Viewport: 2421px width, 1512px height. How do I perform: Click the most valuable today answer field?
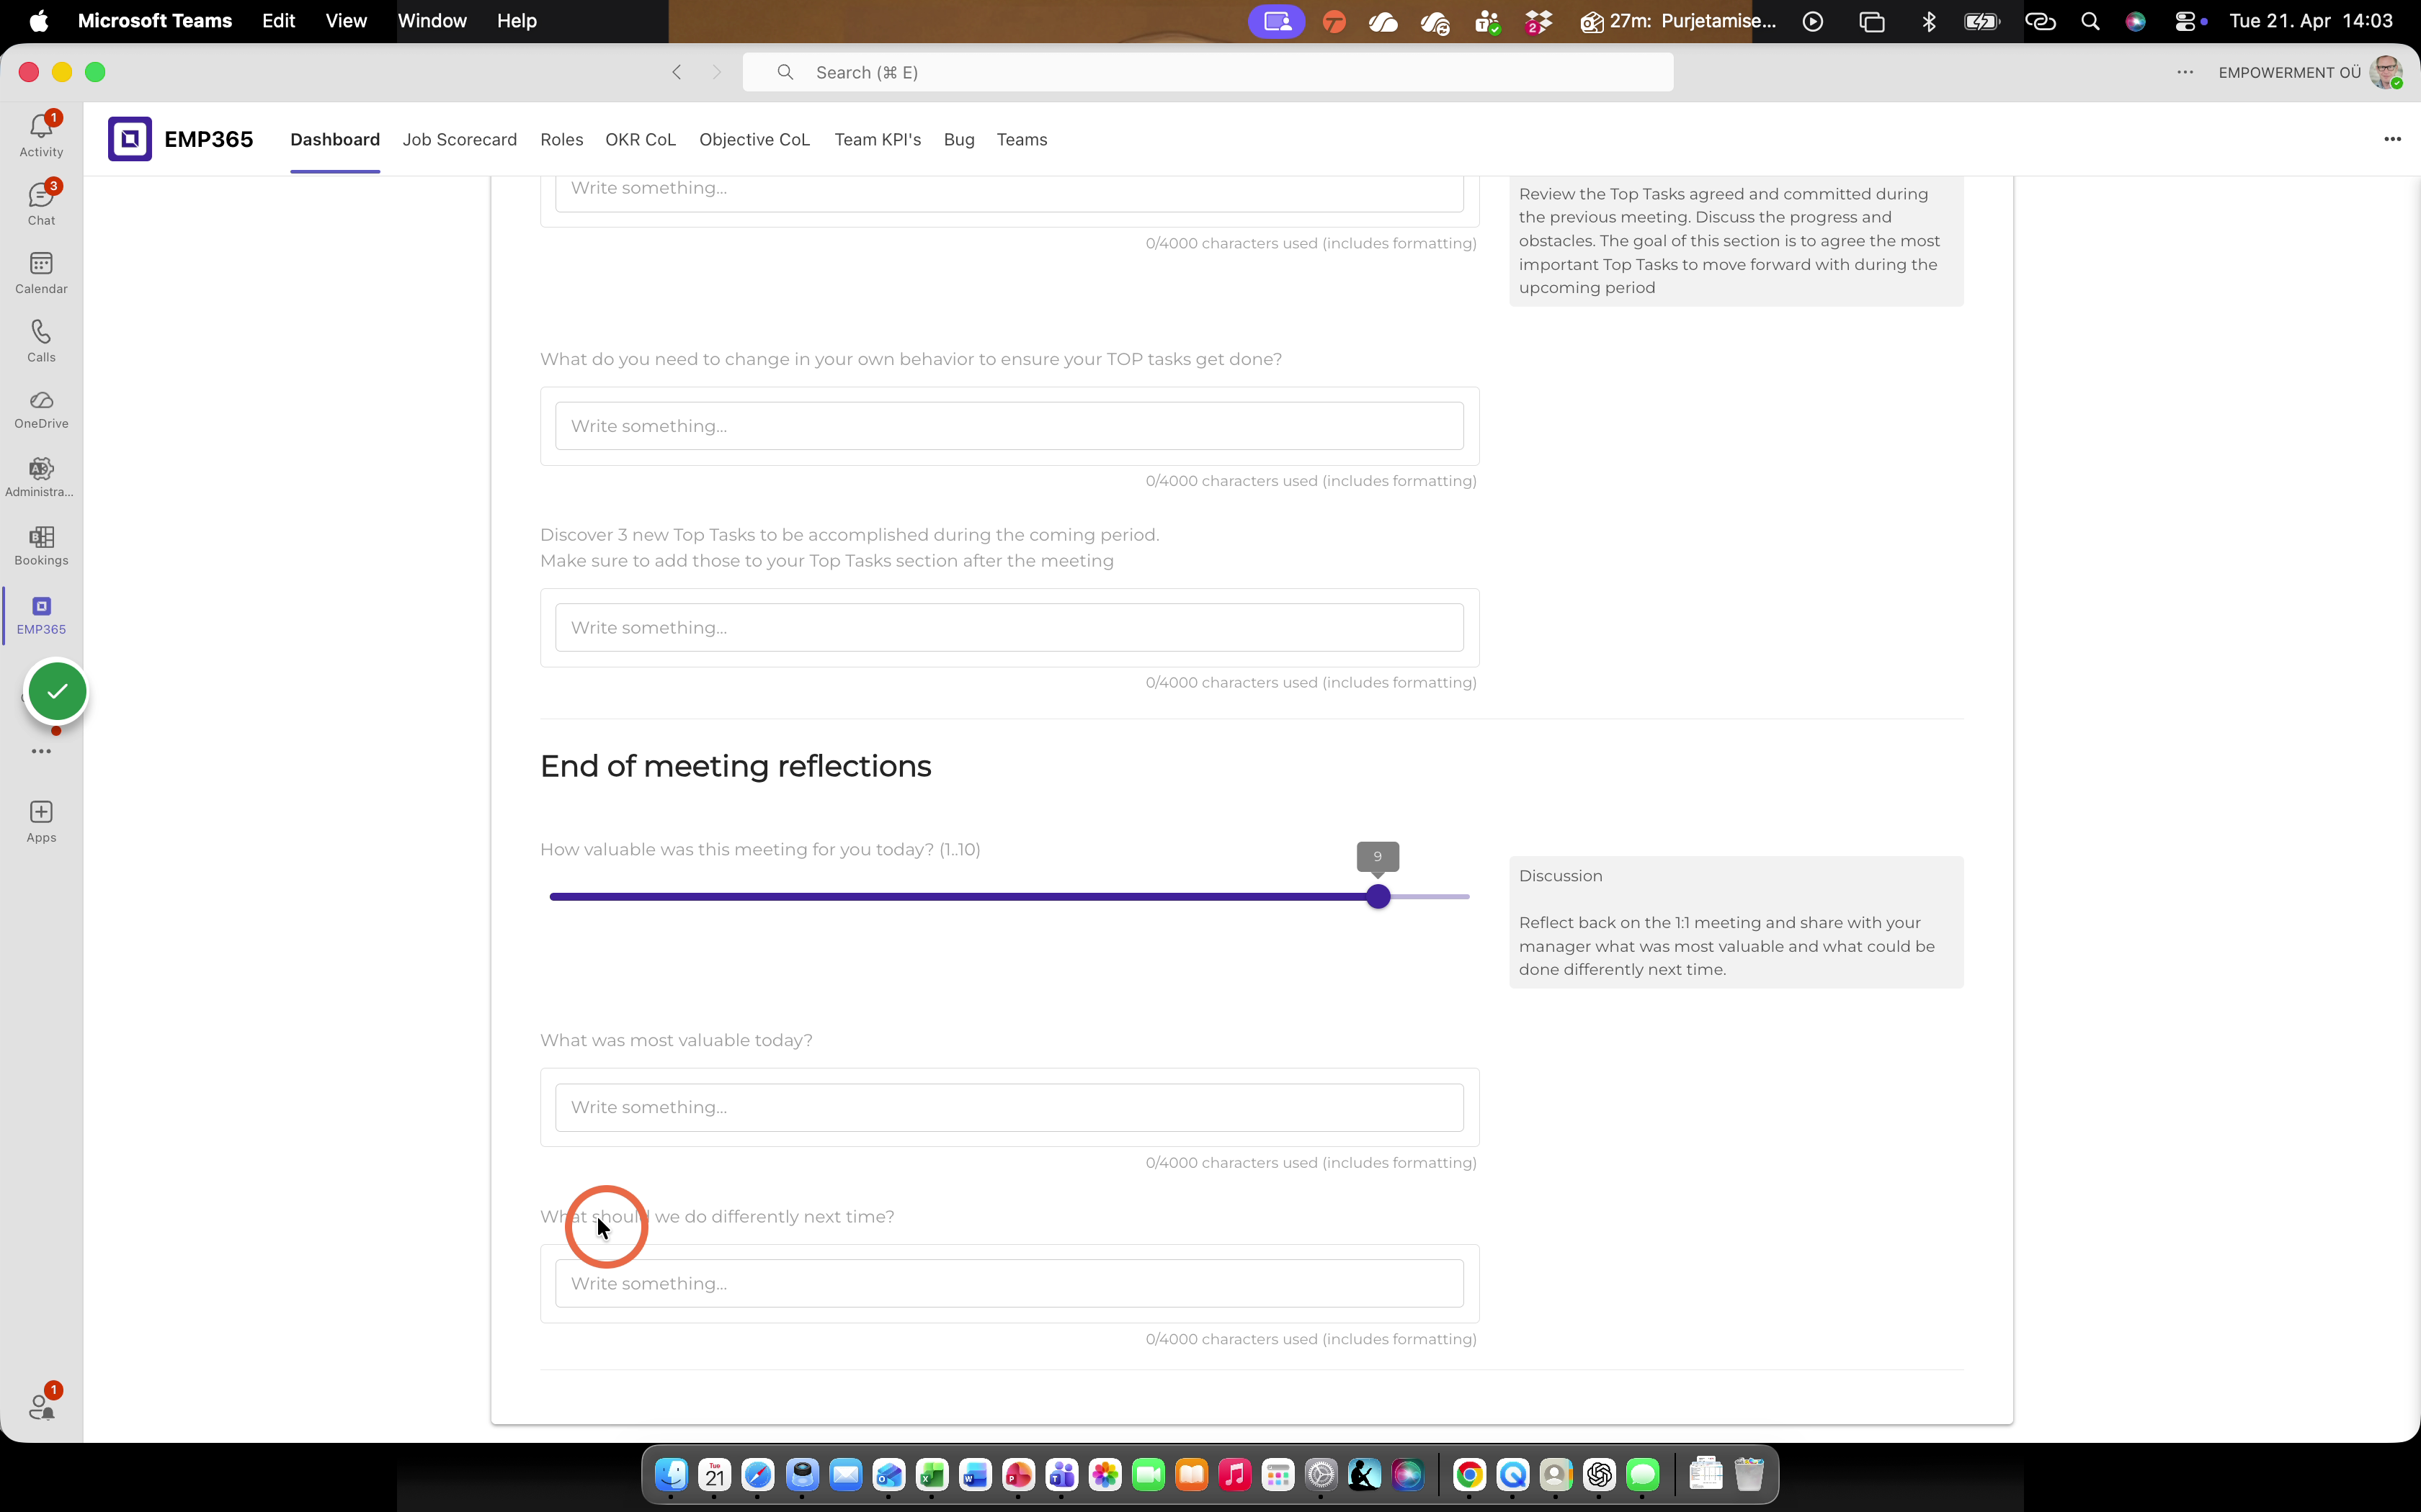1009,1108
